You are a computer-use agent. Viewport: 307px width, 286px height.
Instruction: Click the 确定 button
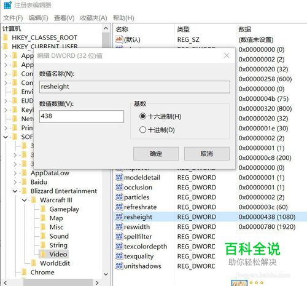(x=156, y=154)
